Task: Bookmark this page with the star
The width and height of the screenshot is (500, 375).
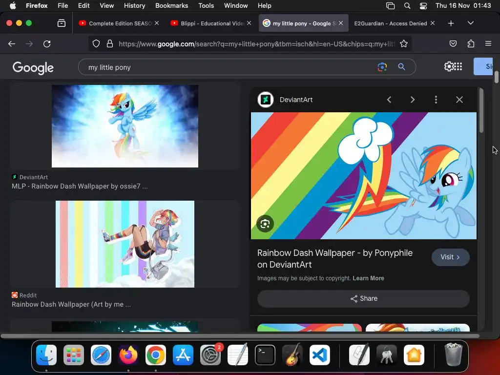Action: coord(404,43)
